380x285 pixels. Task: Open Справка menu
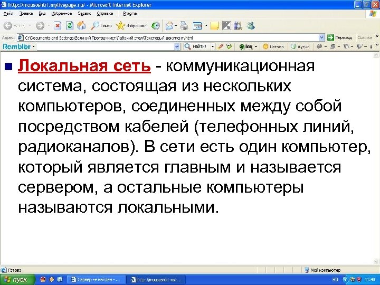tap(104, 14)
